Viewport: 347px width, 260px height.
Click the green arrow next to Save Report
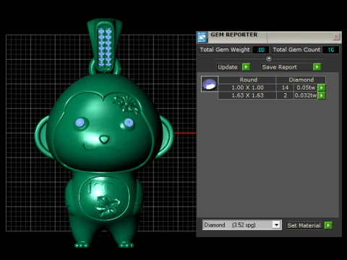[x=317, y=66]
